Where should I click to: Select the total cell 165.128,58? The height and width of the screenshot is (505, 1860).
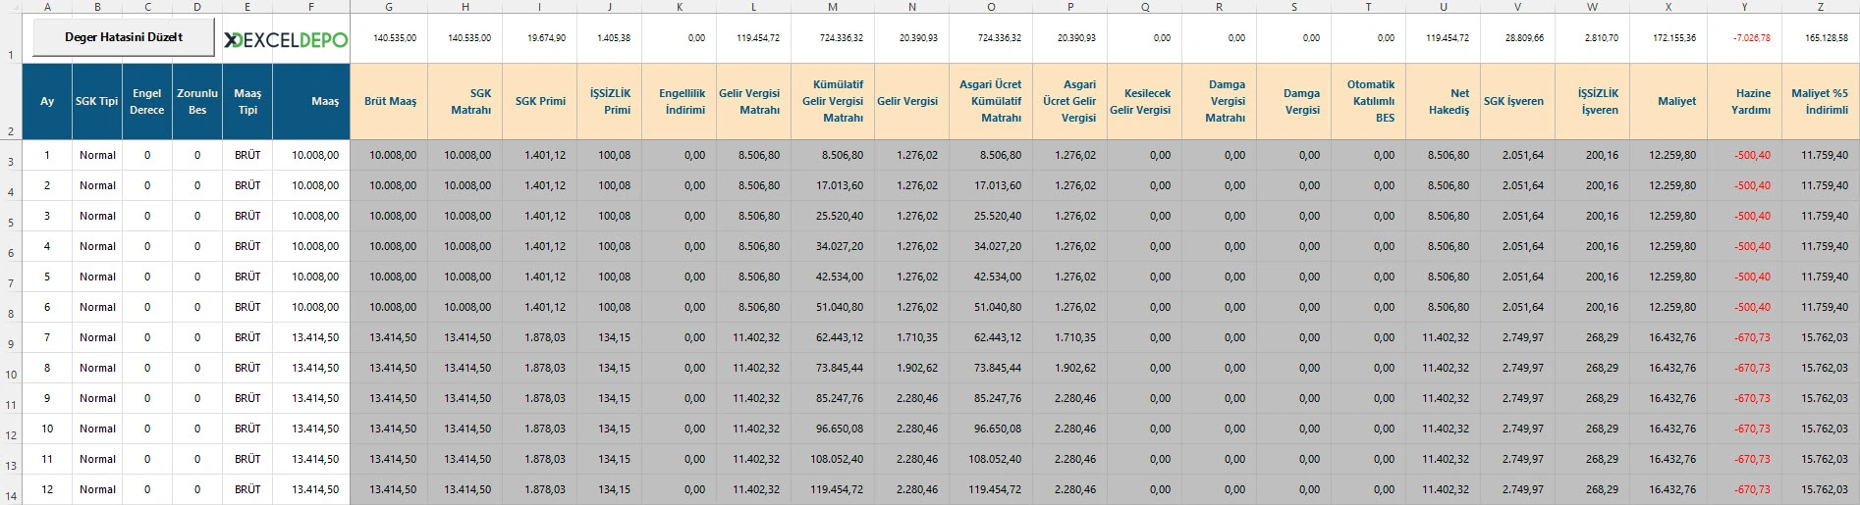[x=1821, y=38]
